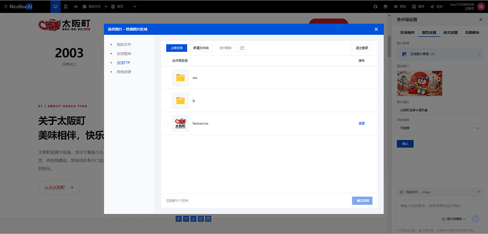
Task: Click the favicon.ico thumbnail image
Action: point(180,123)
